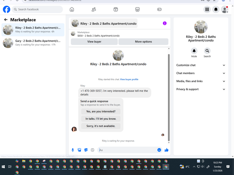Open the Notifications bell in header
Screen dimensions: 234x175
pyautogui.click(x=216, y=9)
